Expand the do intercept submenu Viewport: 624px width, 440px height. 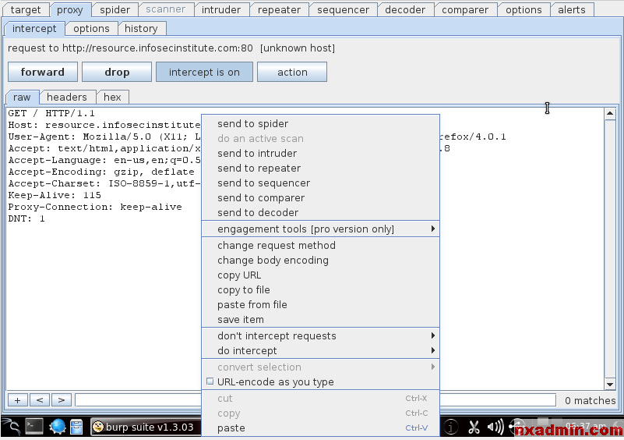[x=320, y=351]
